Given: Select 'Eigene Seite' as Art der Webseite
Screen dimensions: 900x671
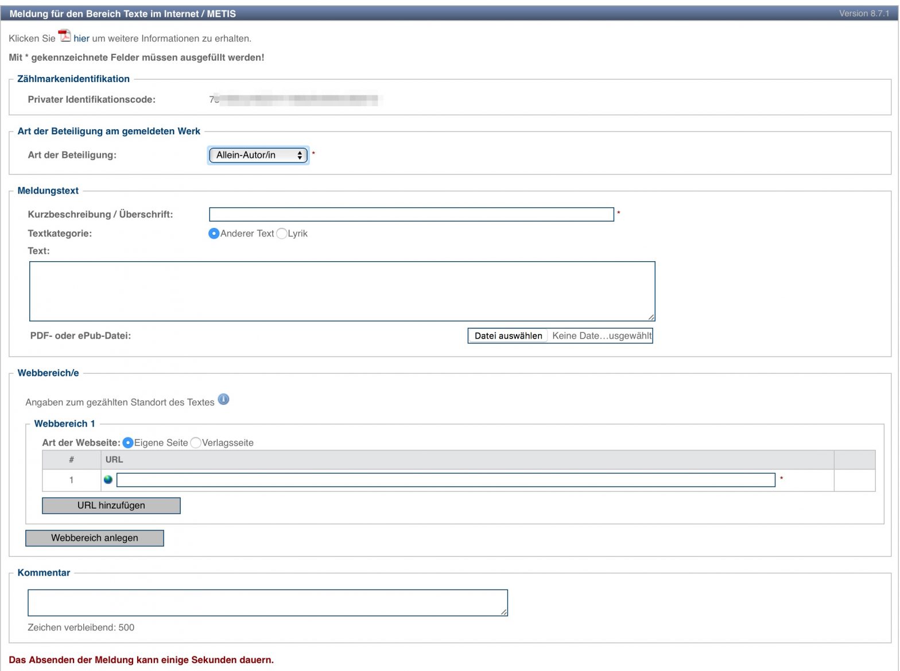Looking at the screenshot, I should coord(128,443).
